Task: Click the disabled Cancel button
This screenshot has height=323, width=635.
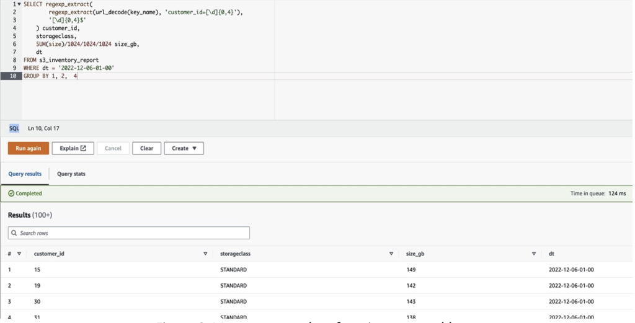Action: [113, 148]
